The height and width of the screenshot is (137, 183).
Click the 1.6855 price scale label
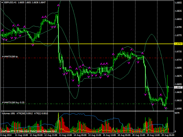point(178,3)
